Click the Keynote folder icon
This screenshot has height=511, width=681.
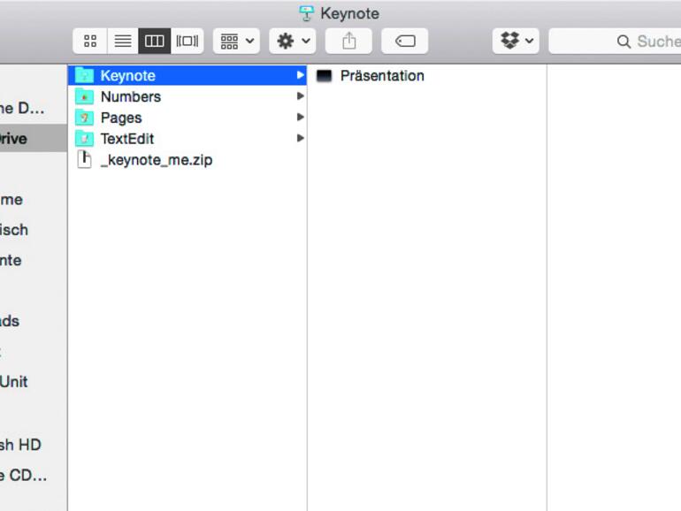coord(84,75)
